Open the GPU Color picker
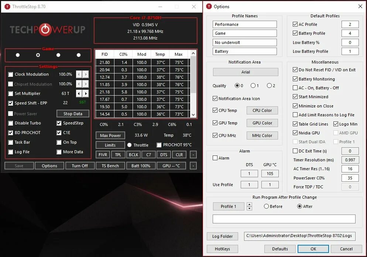This screenshot has width=367, height=257. 262,123
